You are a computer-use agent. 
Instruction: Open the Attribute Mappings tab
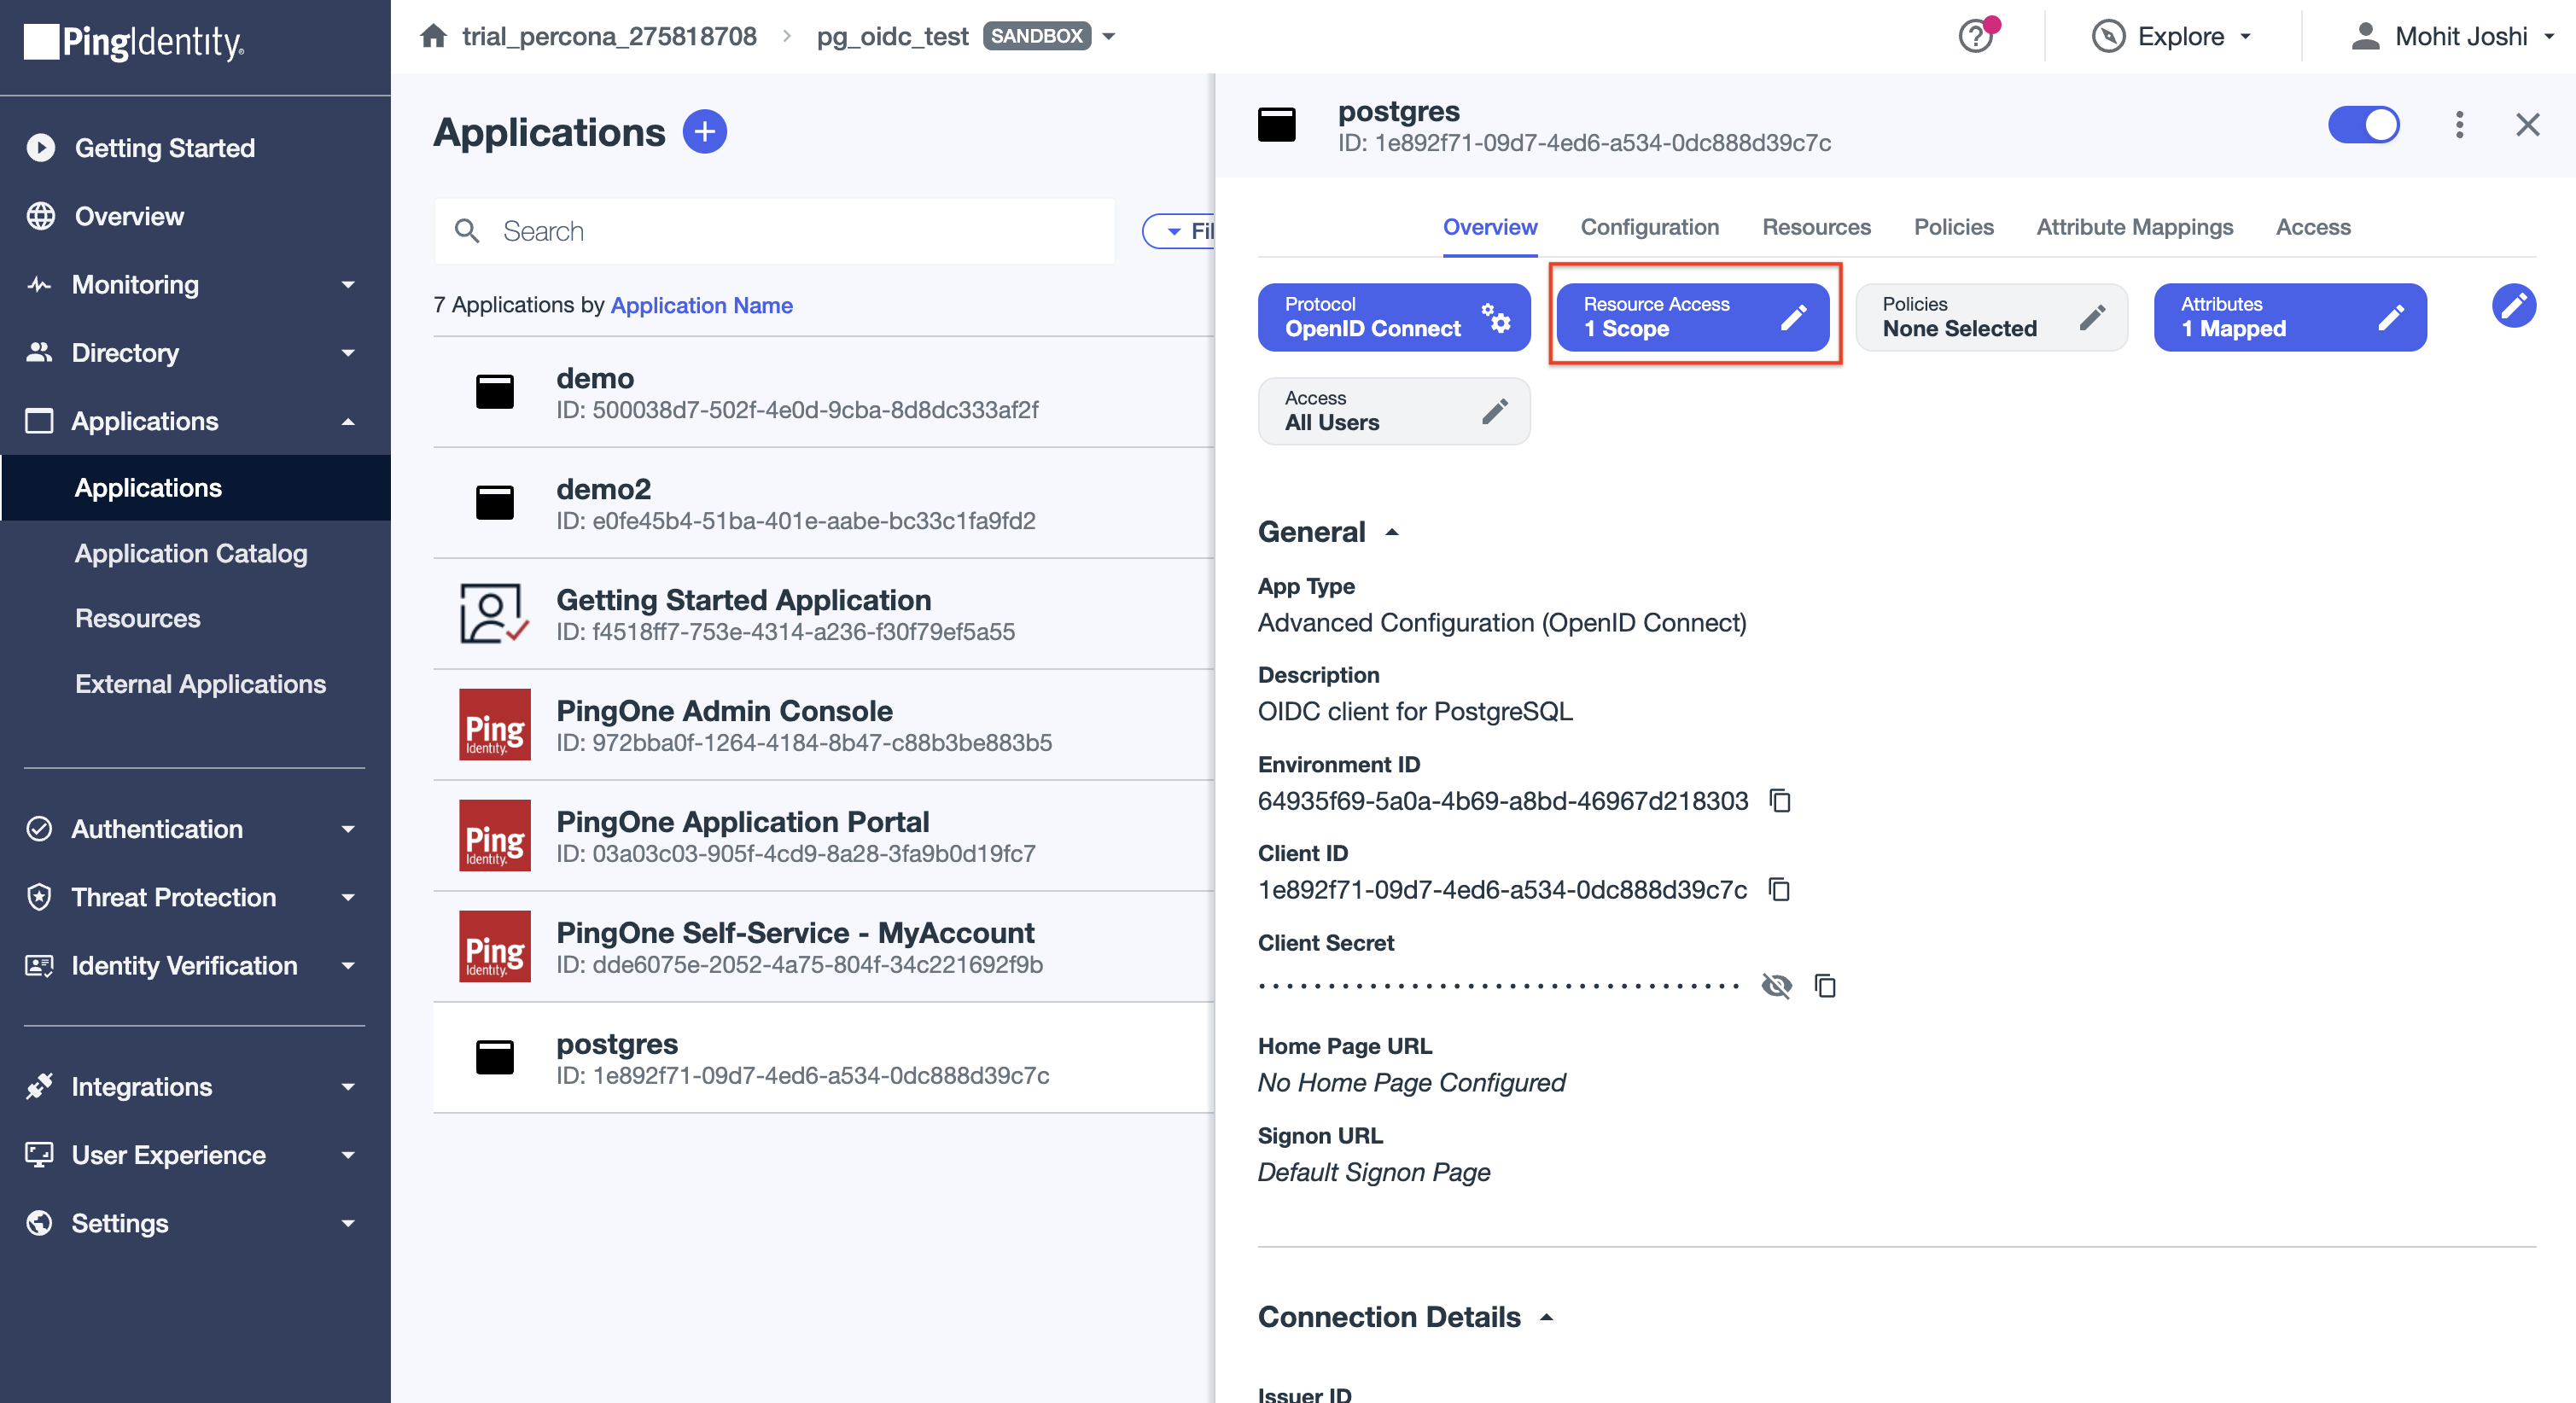(x=2134, y=227)
